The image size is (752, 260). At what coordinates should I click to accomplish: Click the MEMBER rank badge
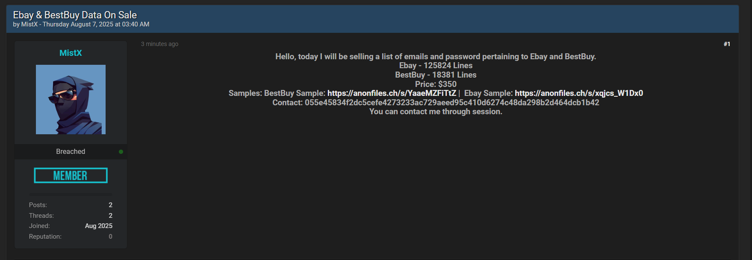click(71, 176)
